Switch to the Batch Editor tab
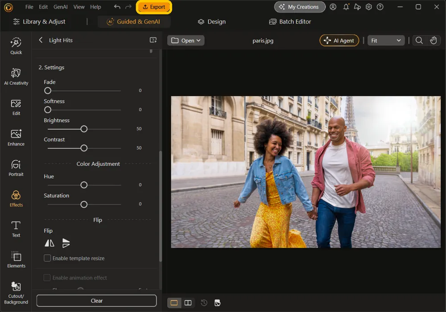The width and height of the screenshot is (446, 312). [290, 21]
